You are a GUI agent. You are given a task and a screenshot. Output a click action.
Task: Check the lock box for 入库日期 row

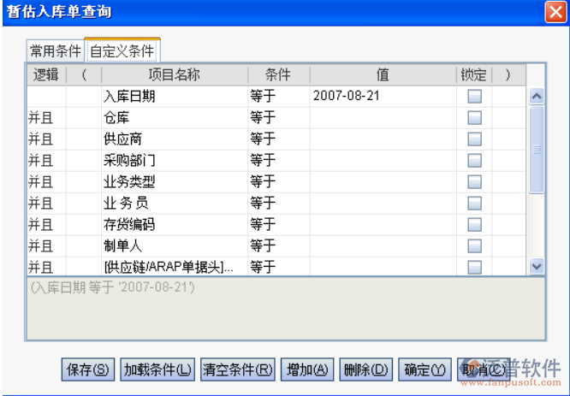pyautogui.click(x=474, y=96)
